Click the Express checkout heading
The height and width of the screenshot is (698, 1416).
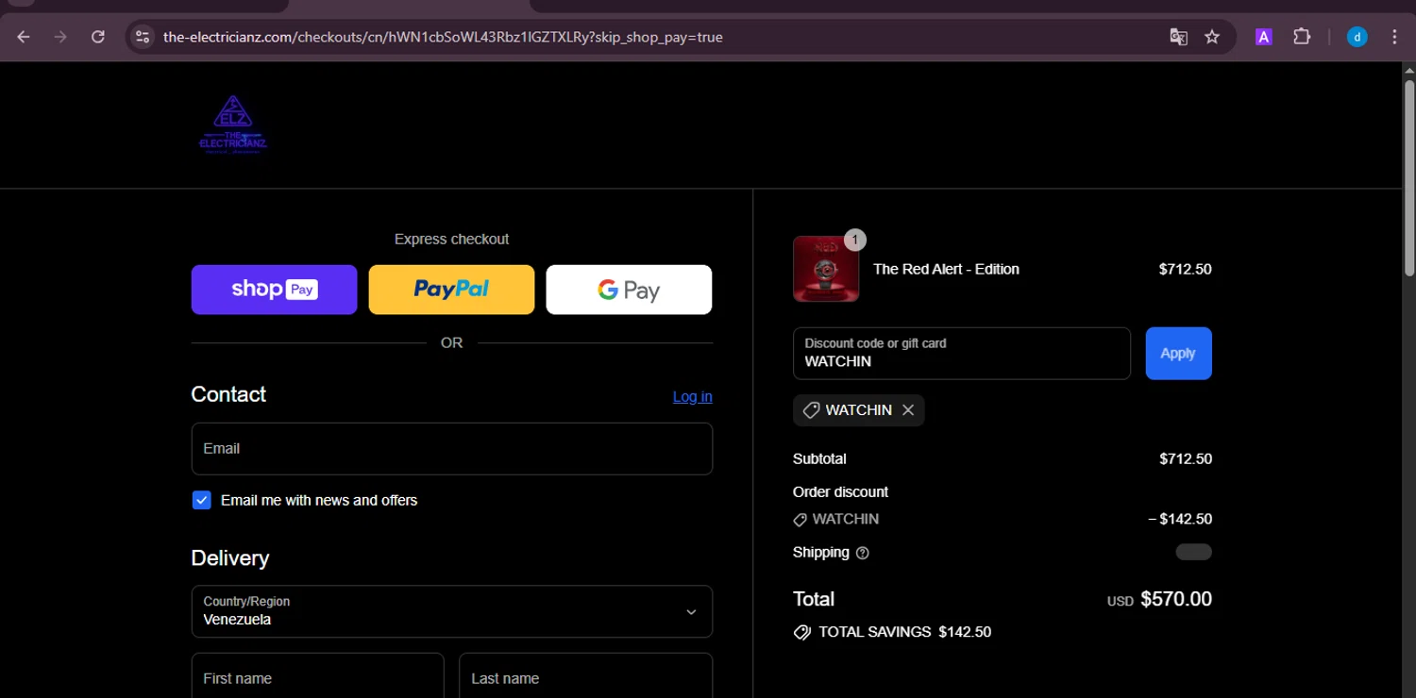click(451, 240)
